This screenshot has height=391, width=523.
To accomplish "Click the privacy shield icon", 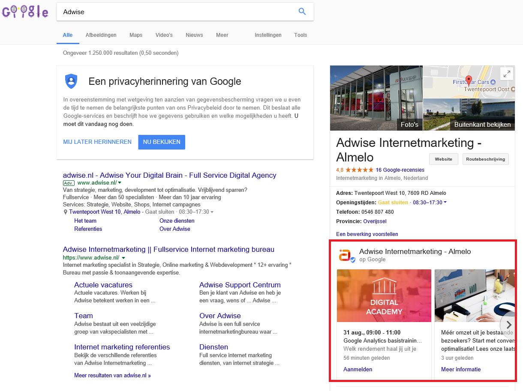I will pyautogui.click(x=71, y=81).
